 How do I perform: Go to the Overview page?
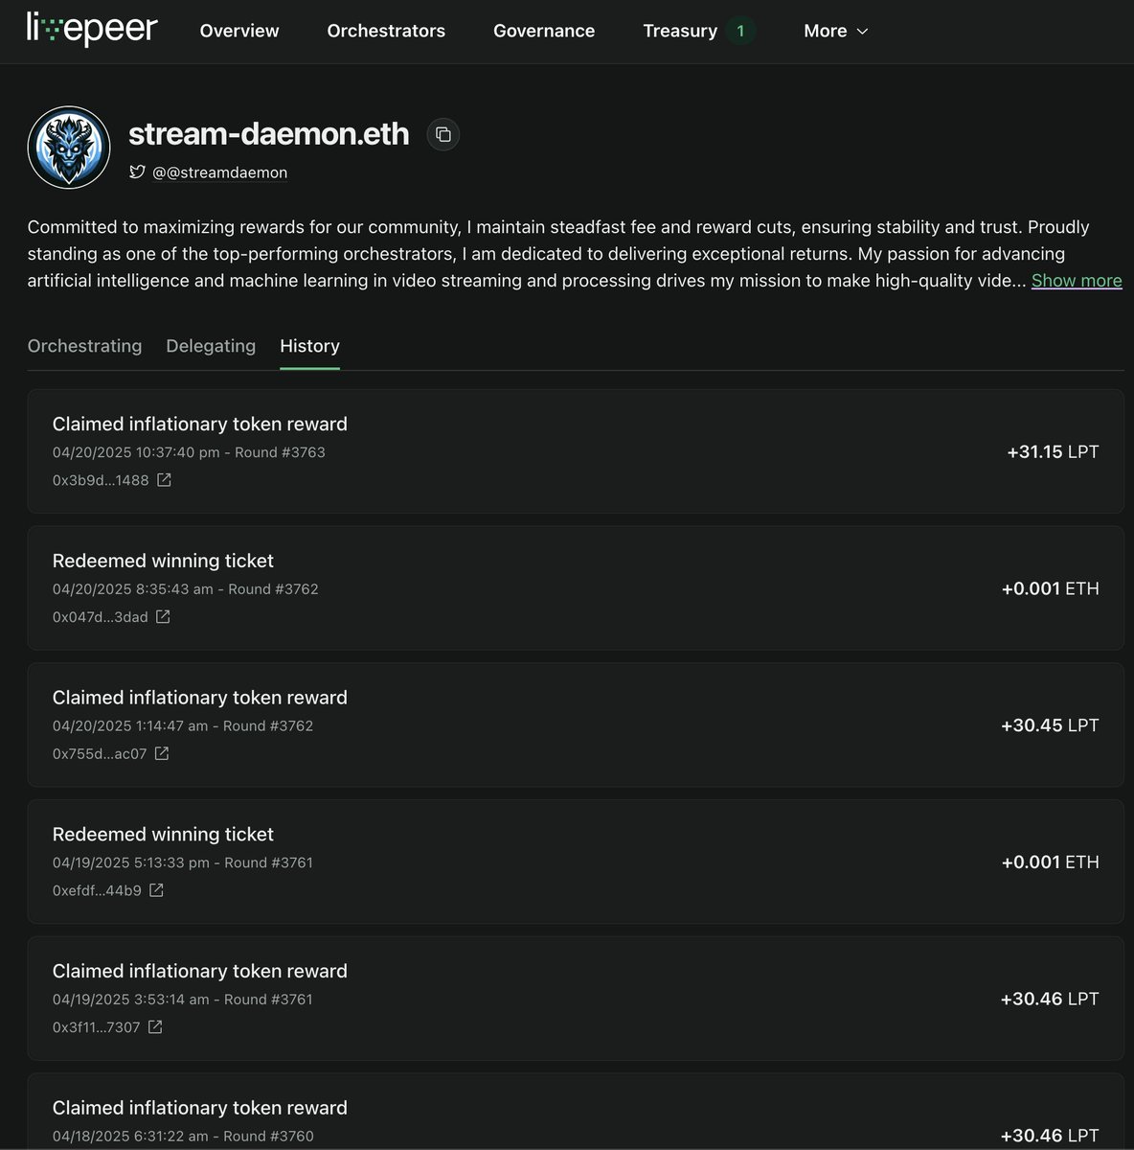(239, 31)
